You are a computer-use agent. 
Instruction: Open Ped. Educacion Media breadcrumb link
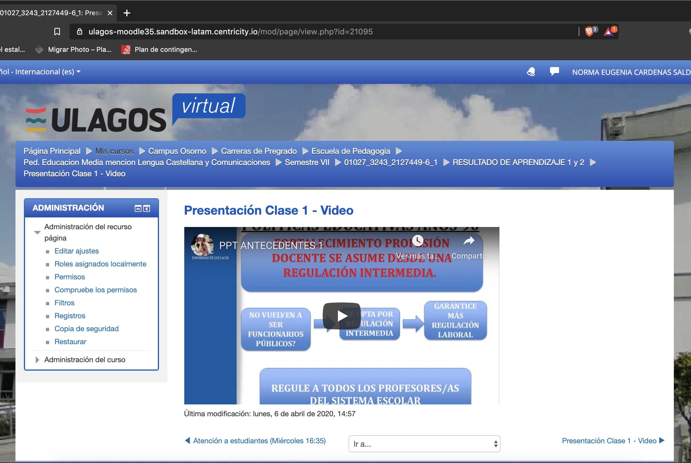pos(147,163)
